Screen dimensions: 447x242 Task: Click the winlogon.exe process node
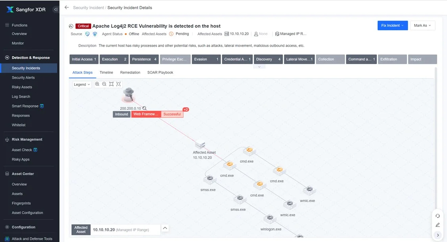pos(270,219)
